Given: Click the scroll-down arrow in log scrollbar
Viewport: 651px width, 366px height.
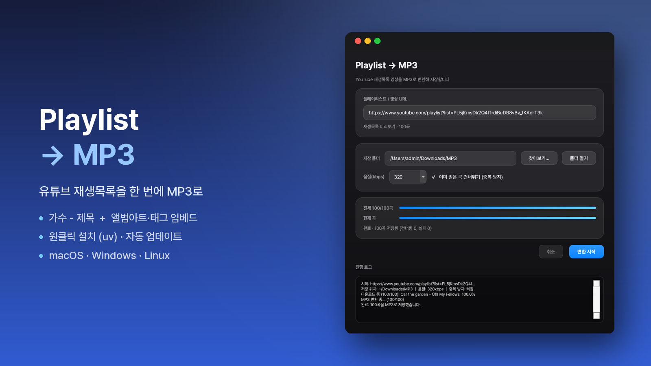Looking at the screenshot, I should 596,316.
